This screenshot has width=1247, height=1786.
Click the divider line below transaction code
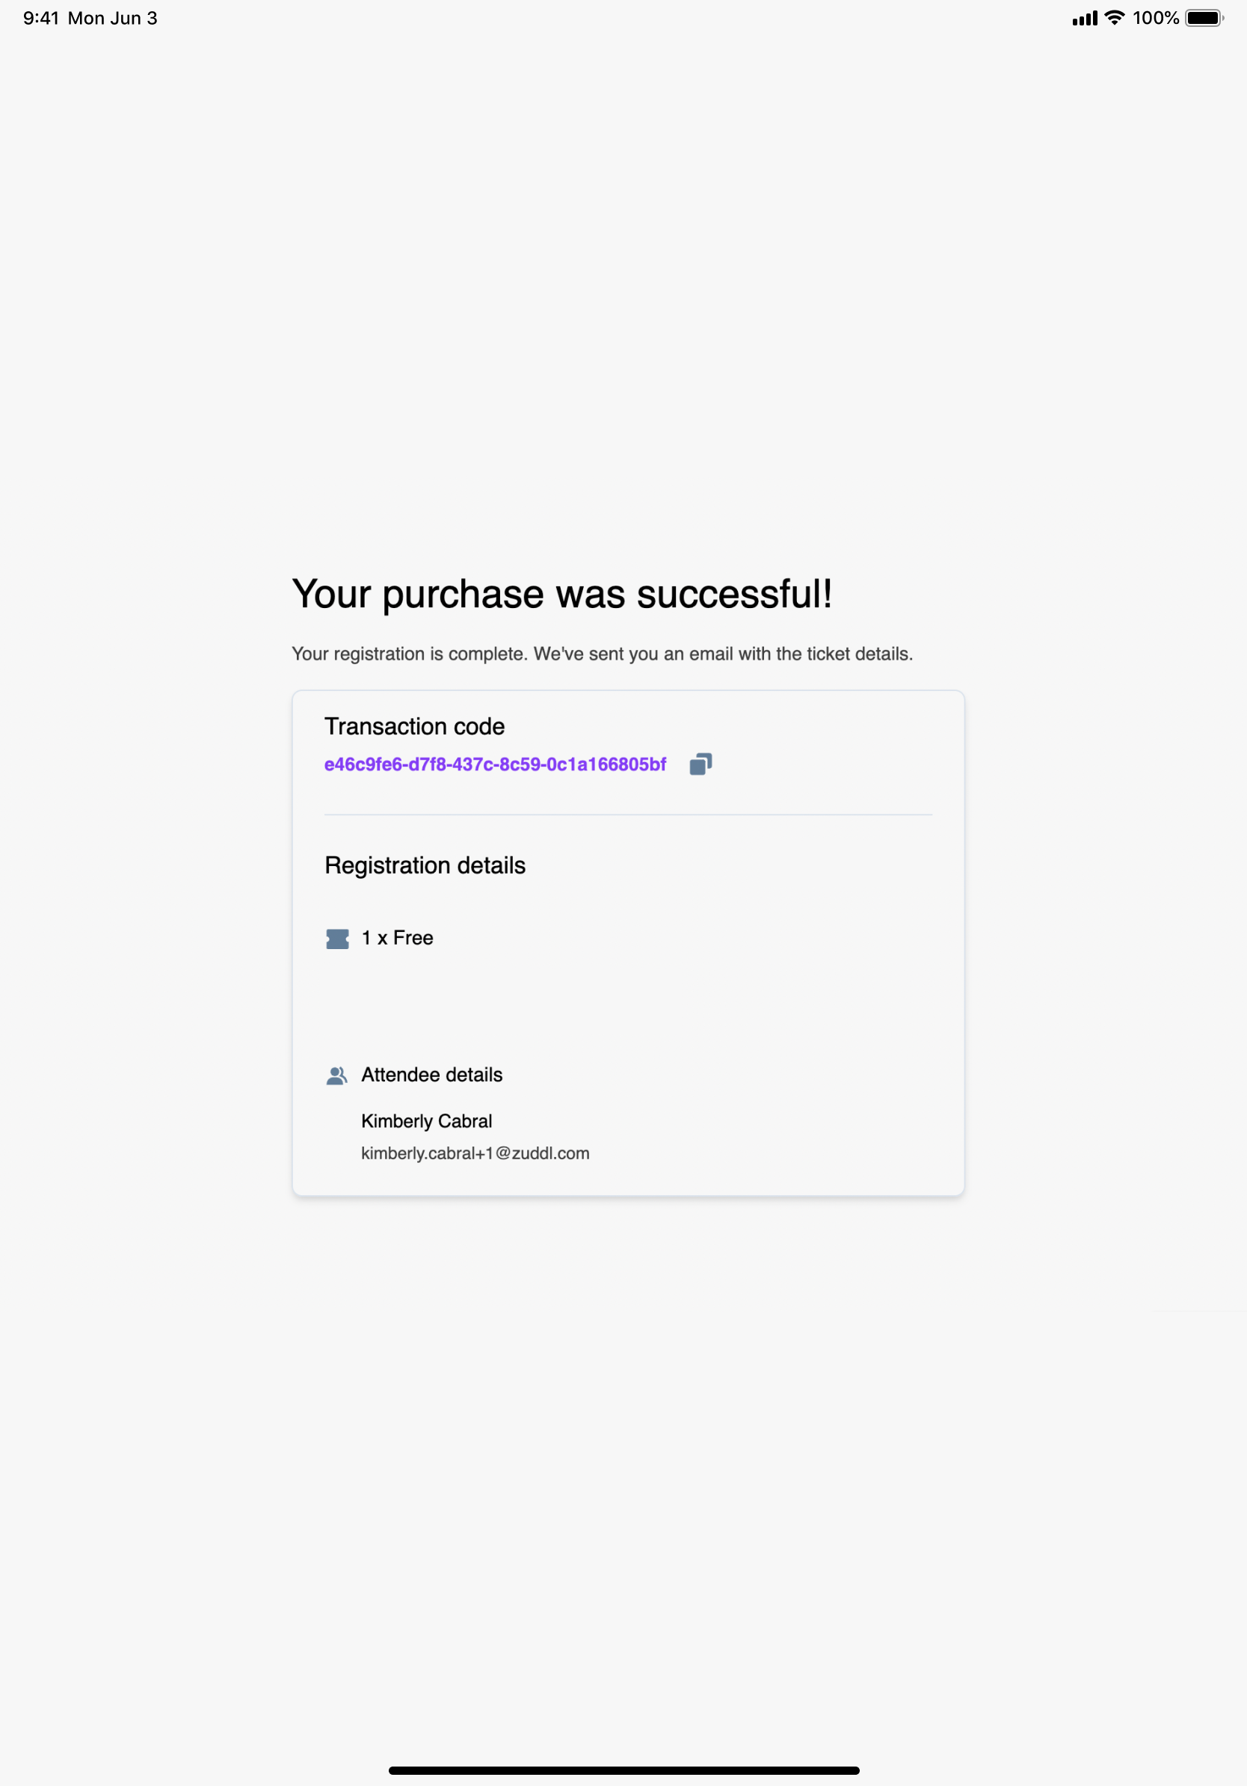pos(628,814)
